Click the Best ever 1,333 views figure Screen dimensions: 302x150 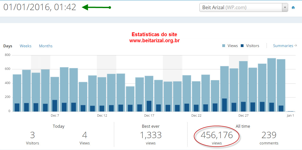point(151,135)
